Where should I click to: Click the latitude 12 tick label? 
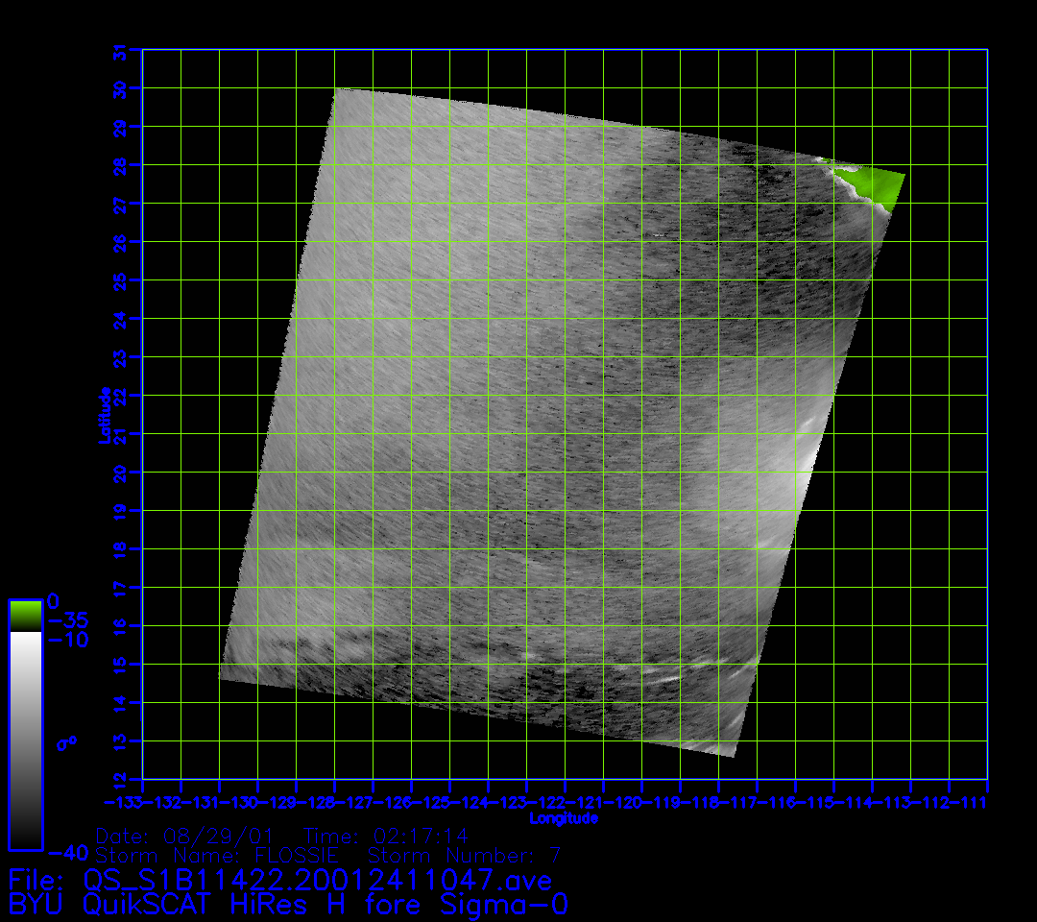click(121, 779)
